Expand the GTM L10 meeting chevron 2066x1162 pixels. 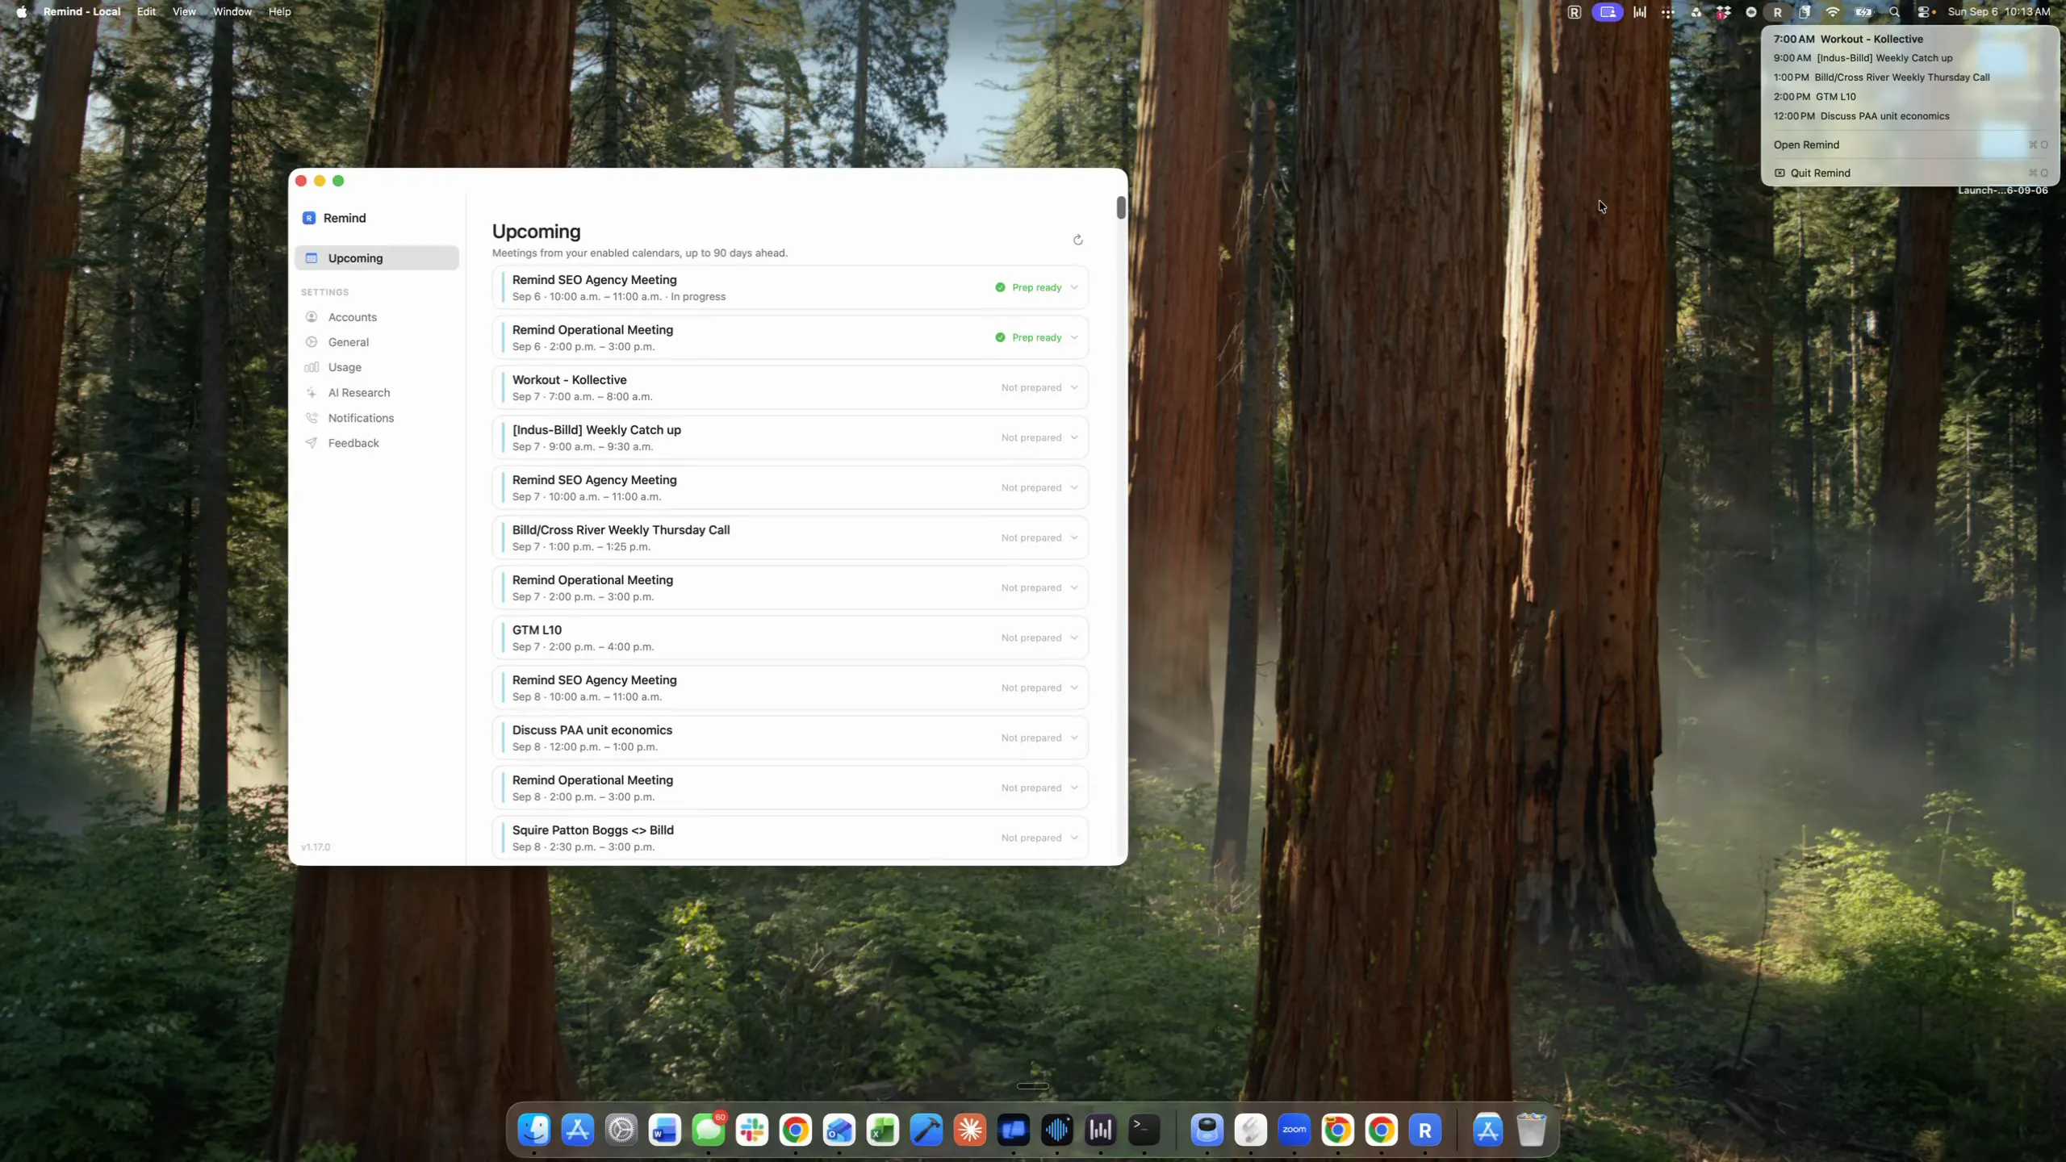1074,637
